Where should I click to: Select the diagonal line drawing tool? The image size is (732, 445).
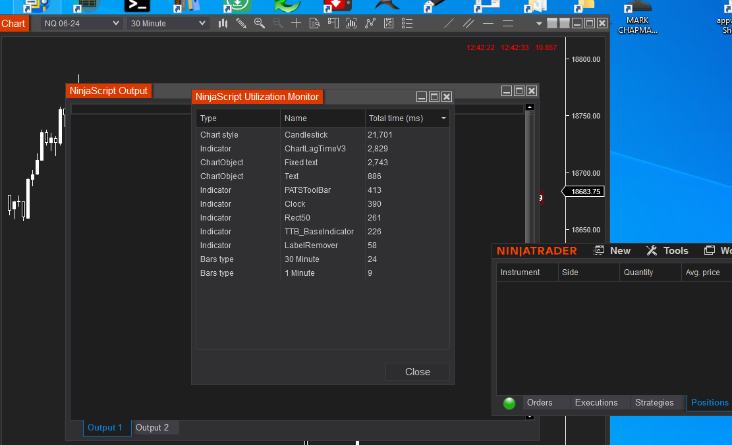(x=449, y=23)
